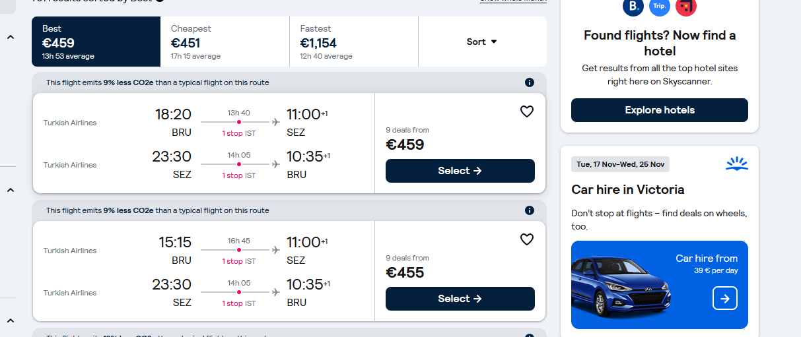Screen dimensions: 801x337
Task: Collapse the top sidebar filter chevron
Action: click(x=10, y=38)
